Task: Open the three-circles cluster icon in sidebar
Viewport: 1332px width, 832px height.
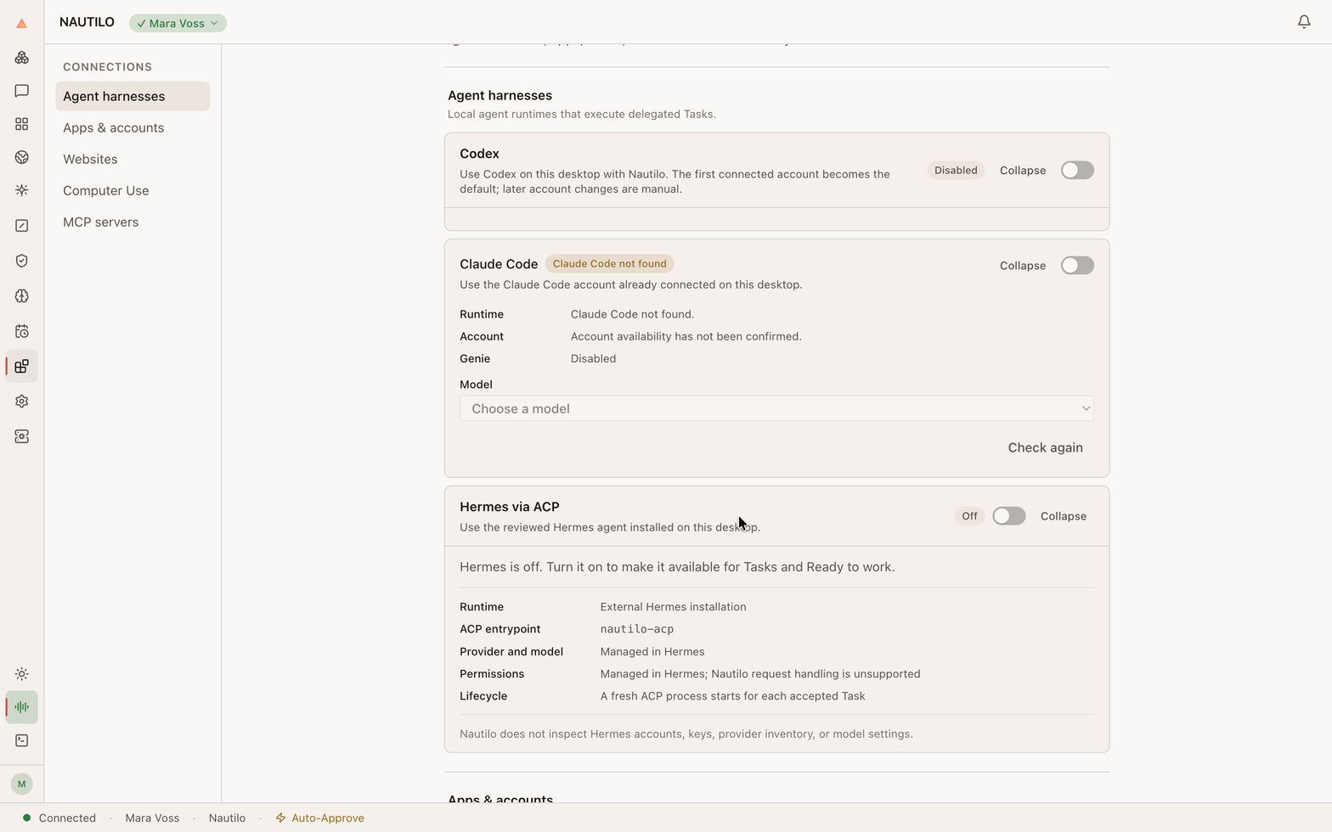Action: pyautogui.click(x=22, y=58)
